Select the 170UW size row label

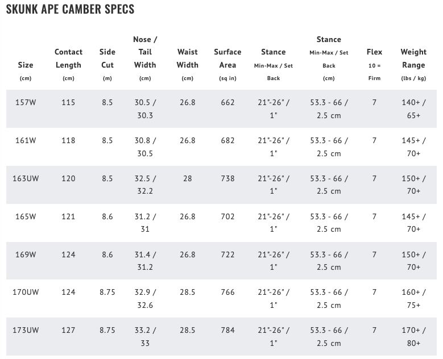pyautogui.click(x=26, y=292)
